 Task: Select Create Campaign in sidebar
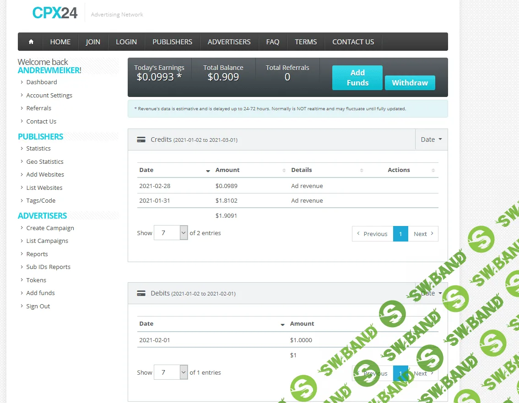click(50, 228)
